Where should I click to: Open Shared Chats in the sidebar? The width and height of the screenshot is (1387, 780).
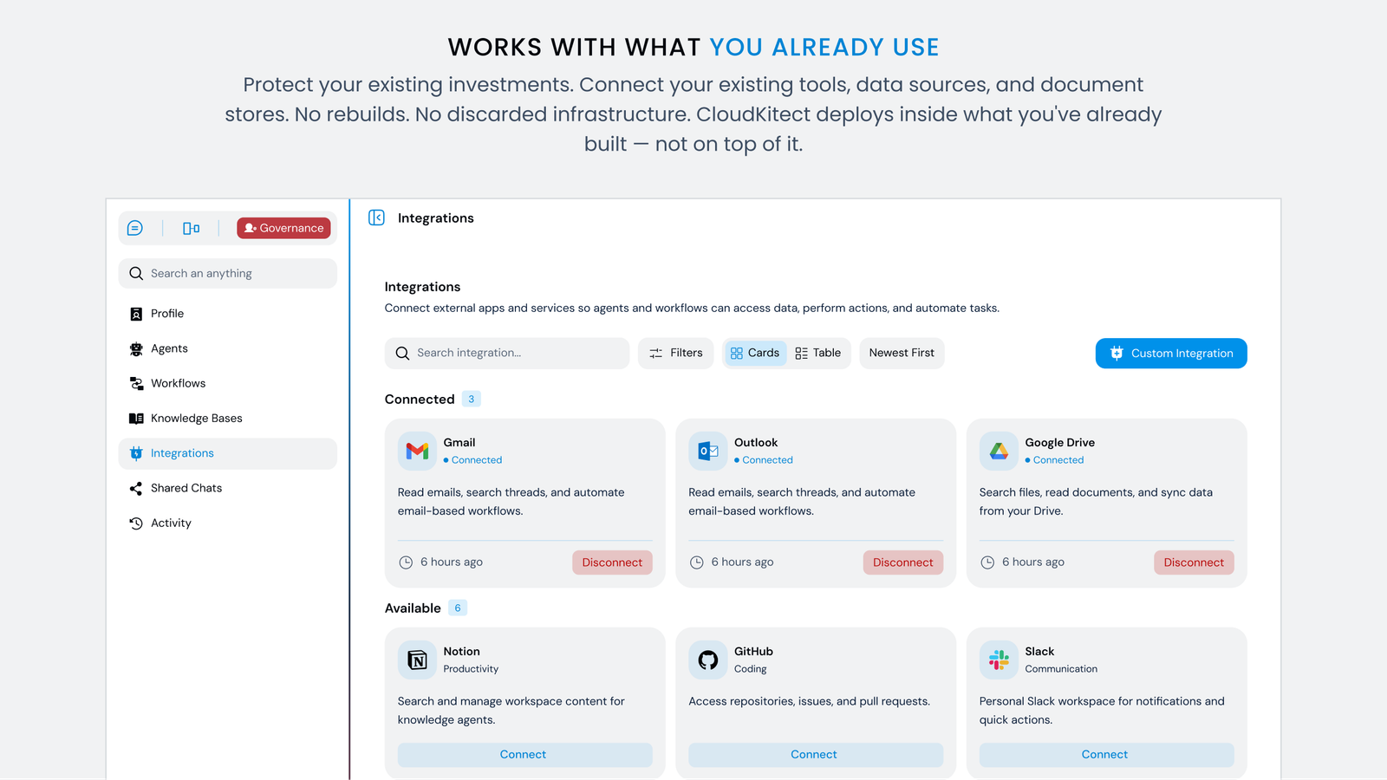[x=186, y=488]
